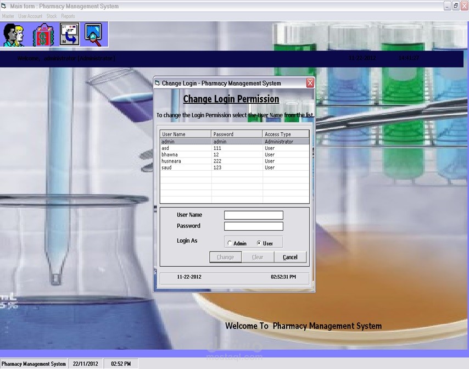
Task: Click into the User Name text field
Action: [253, 215]
